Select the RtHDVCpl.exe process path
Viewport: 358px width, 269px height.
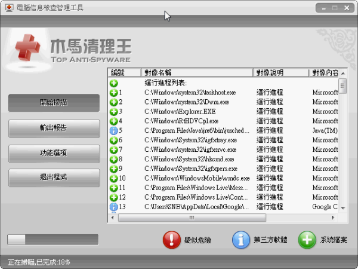tap(181, 121)
